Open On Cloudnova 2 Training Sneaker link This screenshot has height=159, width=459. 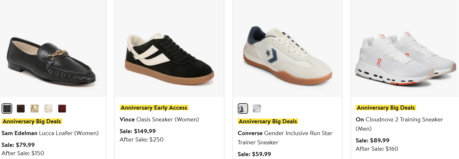(399, 124)
